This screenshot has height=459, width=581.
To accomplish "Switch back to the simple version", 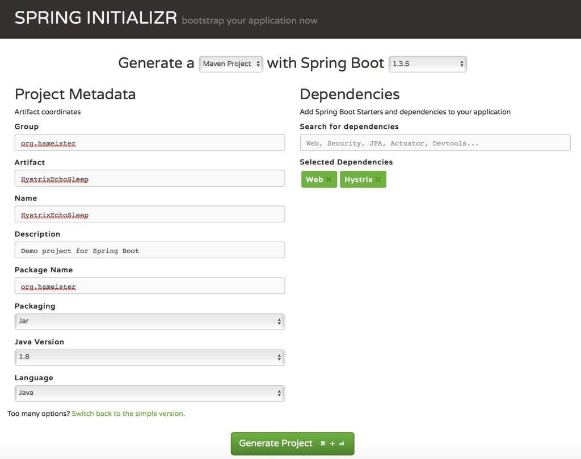I will pyautogui.click(x=128, y=414).
